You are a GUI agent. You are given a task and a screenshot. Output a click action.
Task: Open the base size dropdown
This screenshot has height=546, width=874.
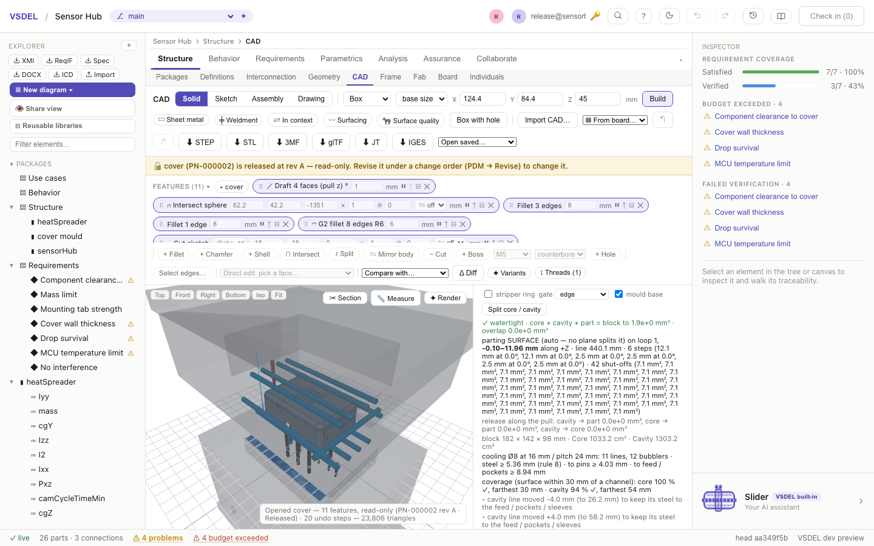(x=422, y=99)
